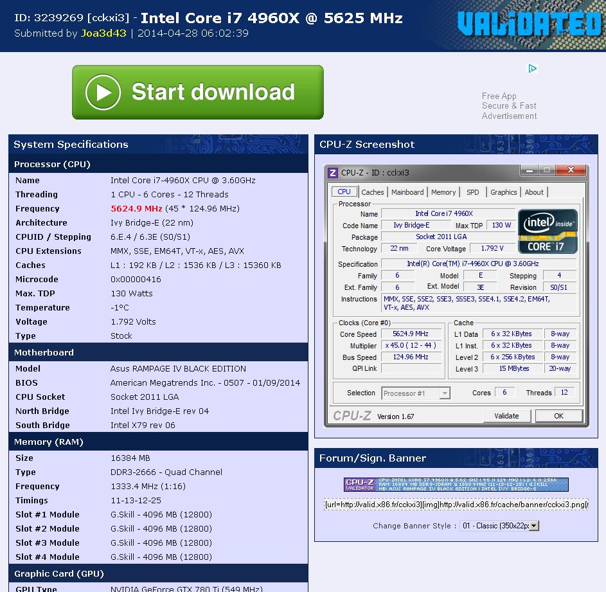
Task: Switch to the Caches tab
Action: [373, 192]
